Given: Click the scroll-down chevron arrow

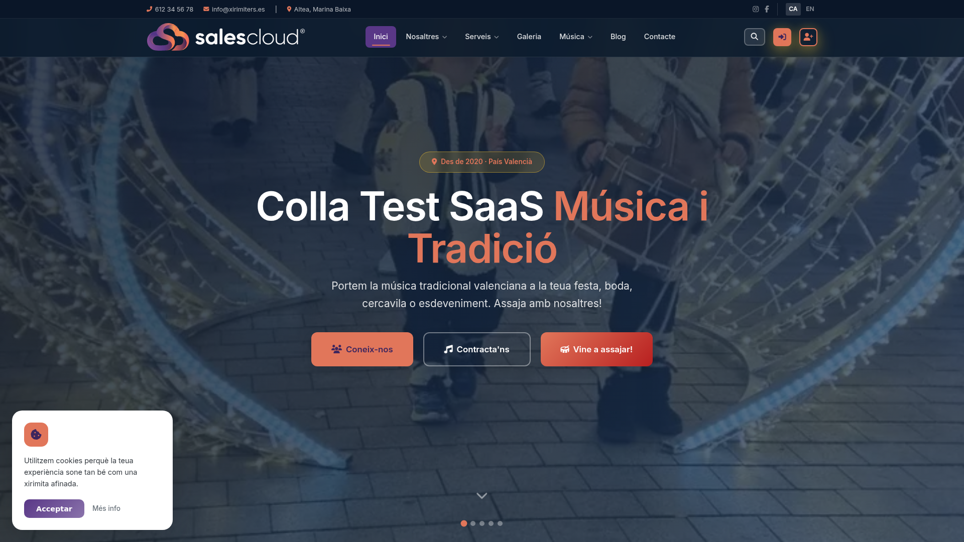Looking at the screenshot, I should [x=481, y=496].
